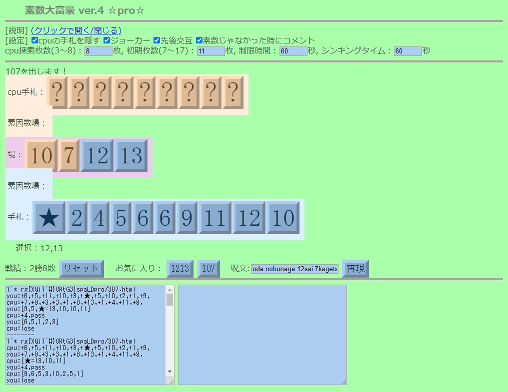The width and height of the screenshot is (508, 392).
Task: Toggle the 先後交互 checkbox
Action: (x=157, y=40)
